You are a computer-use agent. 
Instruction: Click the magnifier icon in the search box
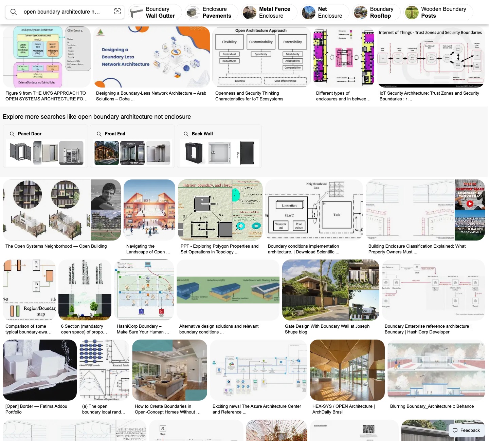(14, 12)
